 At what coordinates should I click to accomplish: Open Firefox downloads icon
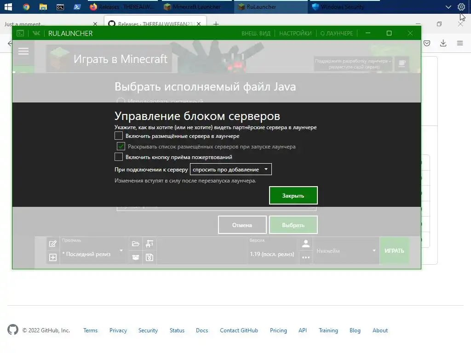point(443,43)
